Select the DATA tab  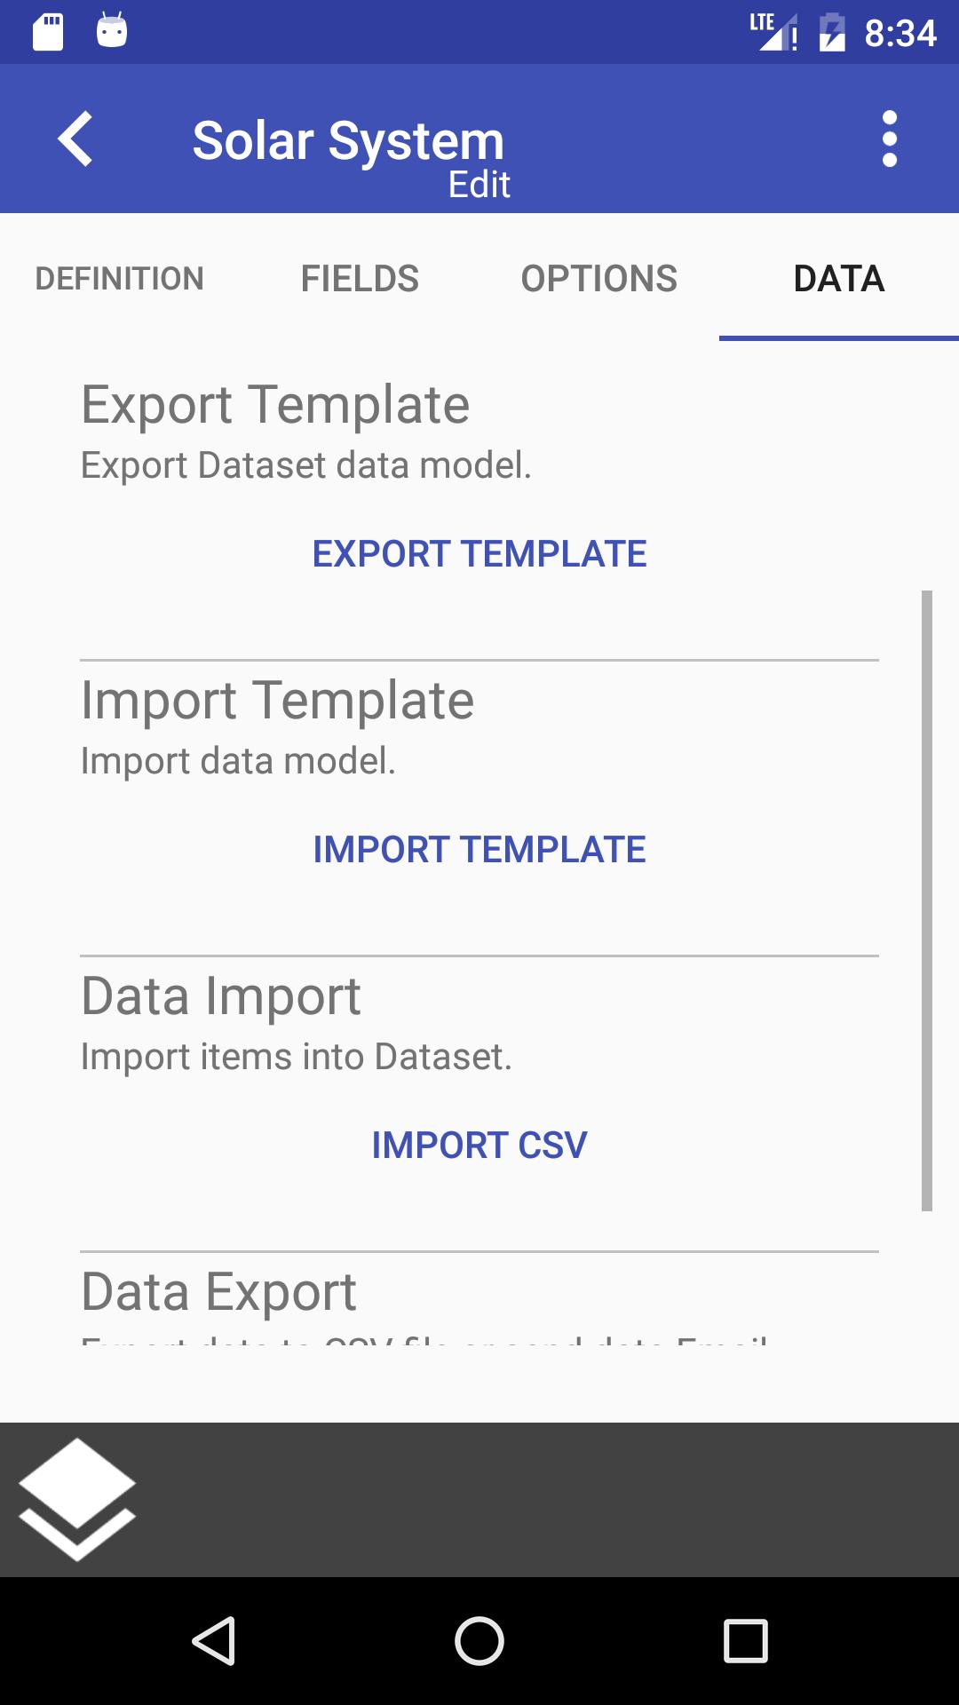click(x=839, y=278)
